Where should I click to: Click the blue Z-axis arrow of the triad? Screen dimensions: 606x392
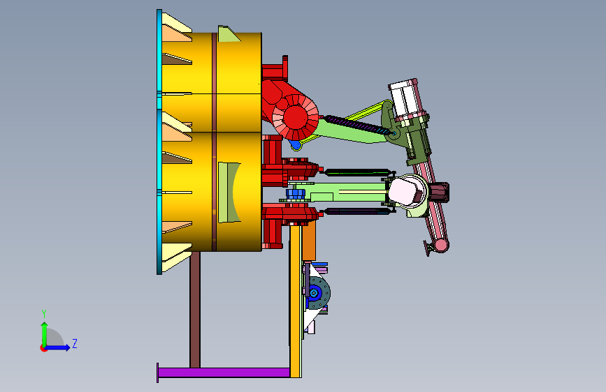pyautogui.click(x=57, y=347)
